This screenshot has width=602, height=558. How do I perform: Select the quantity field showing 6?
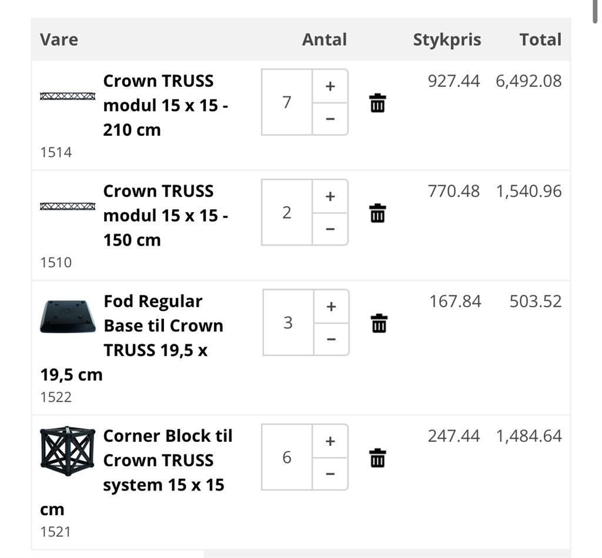pos(287,457)
